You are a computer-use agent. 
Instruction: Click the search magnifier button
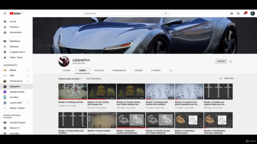pyautogui.click(x=166, y=13)
